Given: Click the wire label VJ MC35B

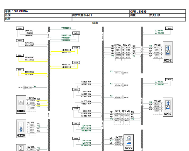Looking at the screenshot, I should 66,35.
